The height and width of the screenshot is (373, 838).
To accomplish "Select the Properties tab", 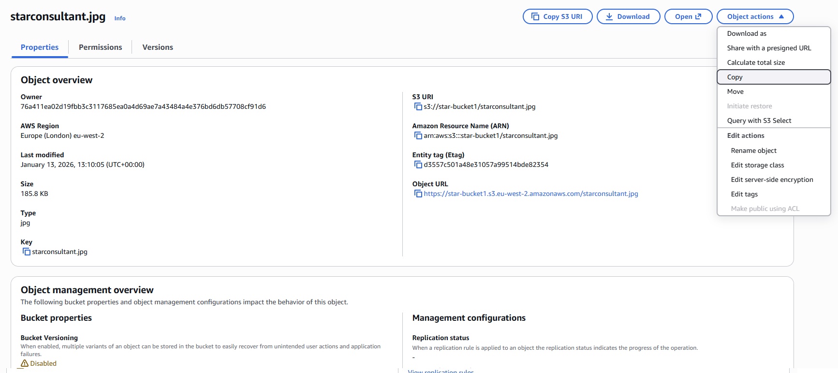I will (40, 47).
